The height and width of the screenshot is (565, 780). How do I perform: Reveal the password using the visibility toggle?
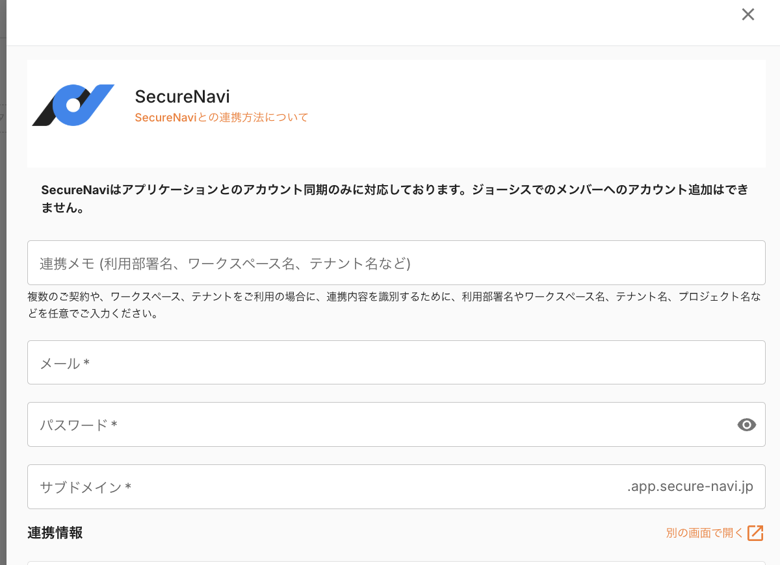point(746,425)
